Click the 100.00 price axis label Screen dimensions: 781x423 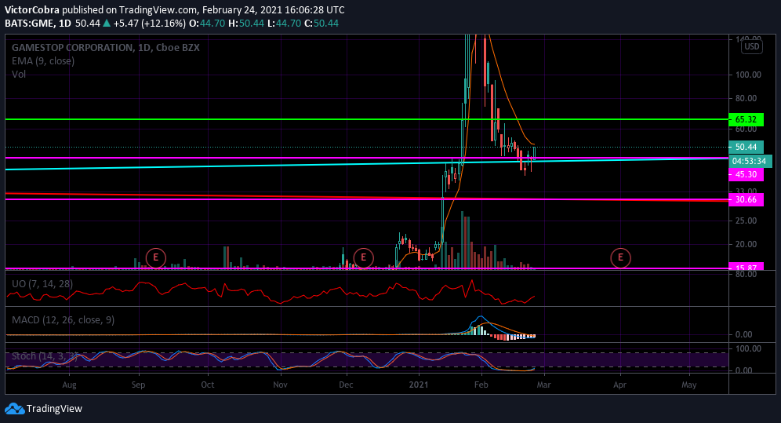(749, 75)
